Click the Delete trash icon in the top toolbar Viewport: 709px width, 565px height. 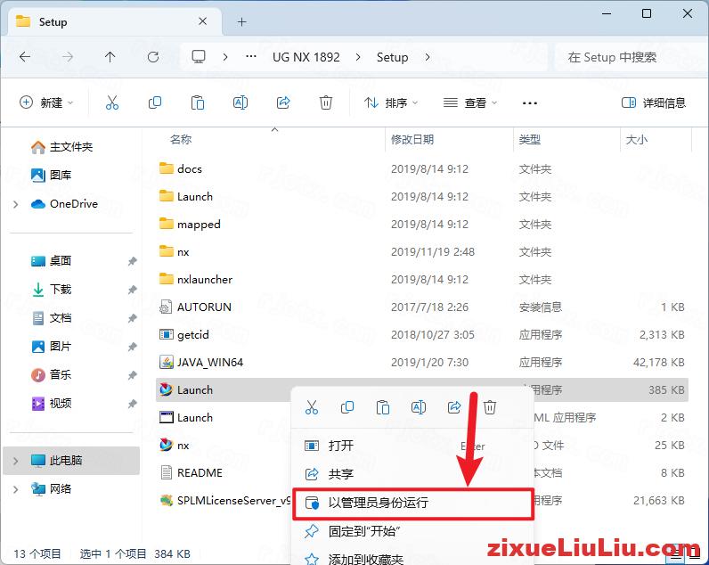coord(326,102)
